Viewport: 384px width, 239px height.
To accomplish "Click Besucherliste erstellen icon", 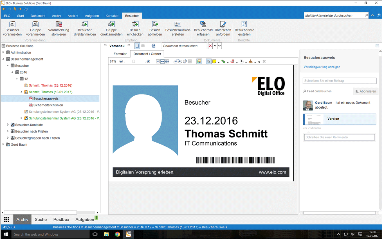I will tap(244, 24).
